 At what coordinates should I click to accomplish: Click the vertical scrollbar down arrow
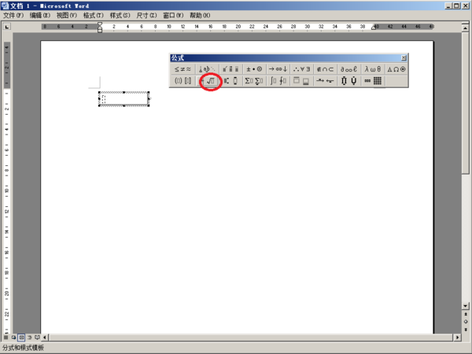[x=466, y=306]
